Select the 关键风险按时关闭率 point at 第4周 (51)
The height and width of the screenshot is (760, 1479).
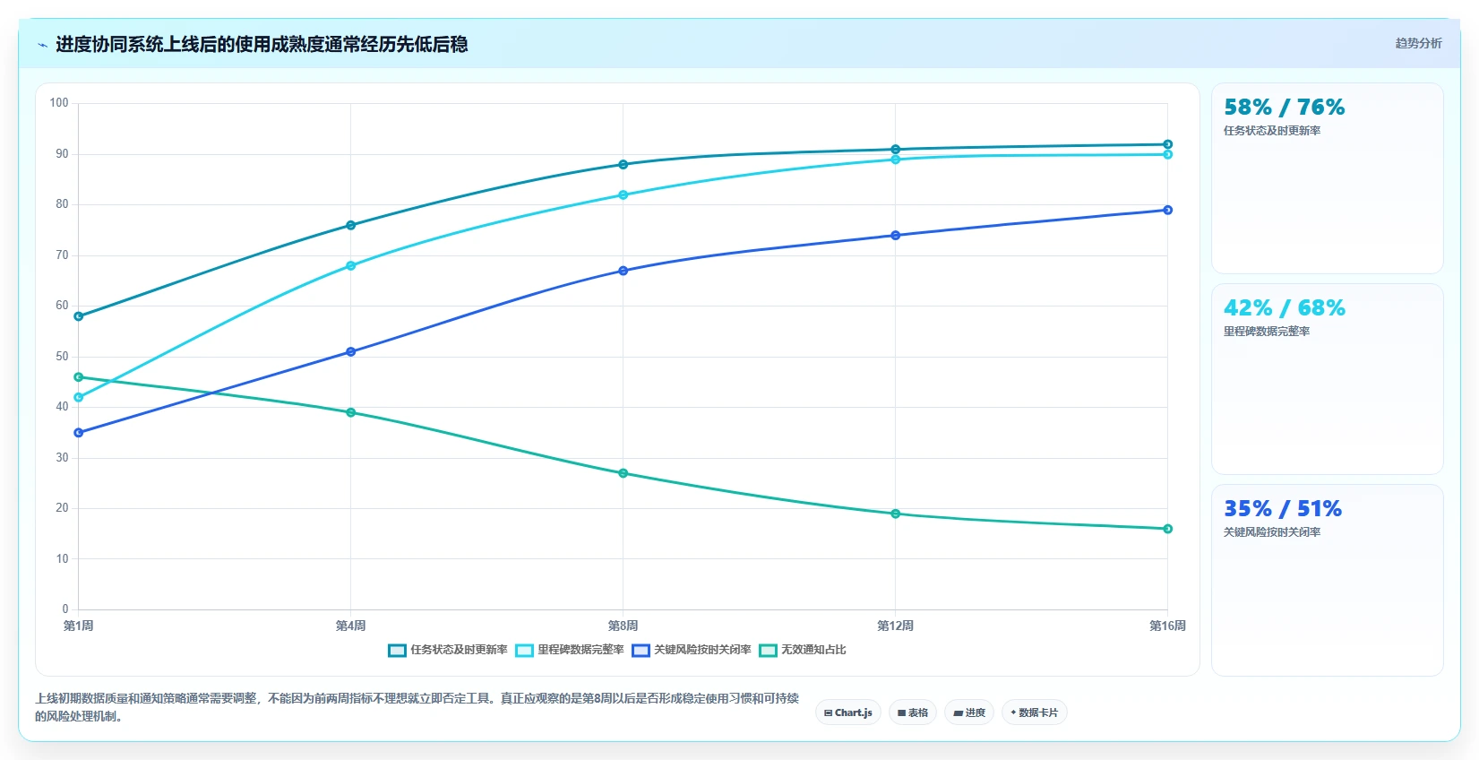[351, 351]
